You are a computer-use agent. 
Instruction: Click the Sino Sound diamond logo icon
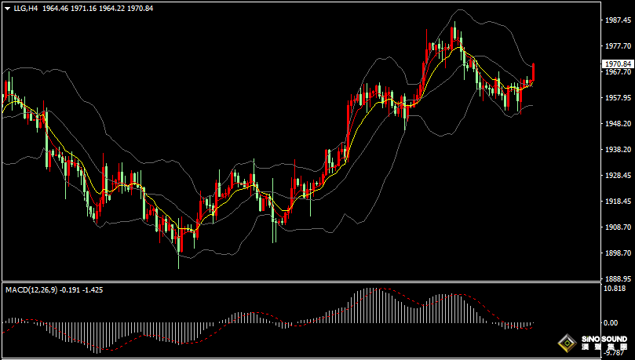[565, 343]
